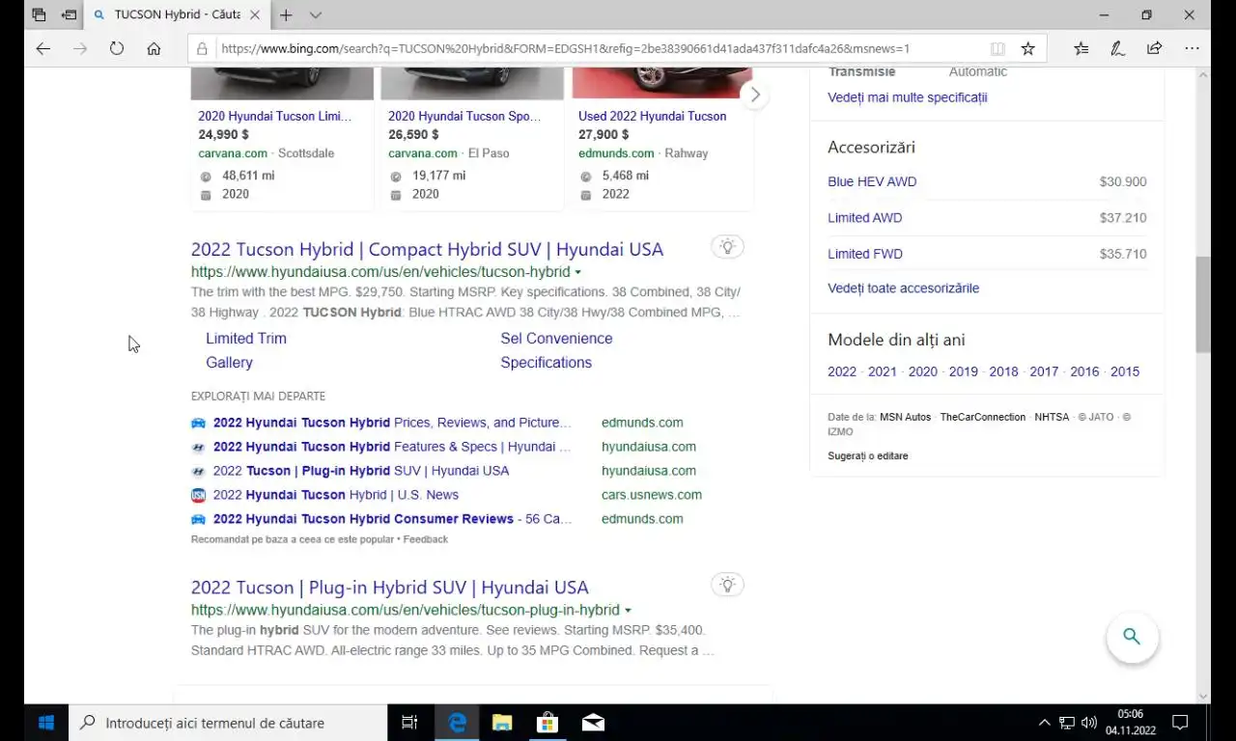
Task: Select the Limited FWD trim
Action: (x=864, y=254)
